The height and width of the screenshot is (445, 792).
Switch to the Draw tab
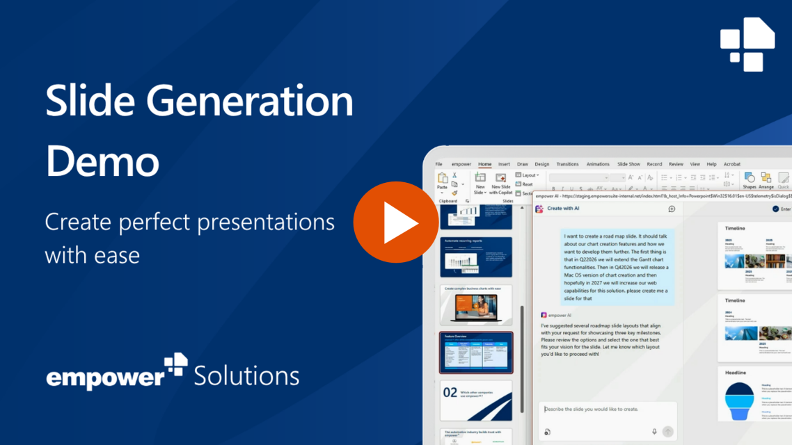point(522,164)
